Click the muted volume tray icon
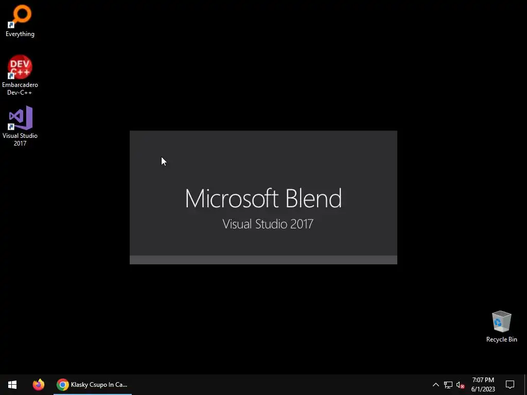The width and height of the screenshot is (527, 395). coord(461,385)
